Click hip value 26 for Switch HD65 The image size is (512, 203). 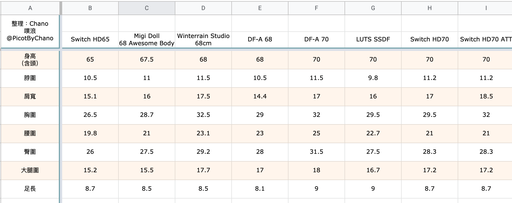click(90, 152)
